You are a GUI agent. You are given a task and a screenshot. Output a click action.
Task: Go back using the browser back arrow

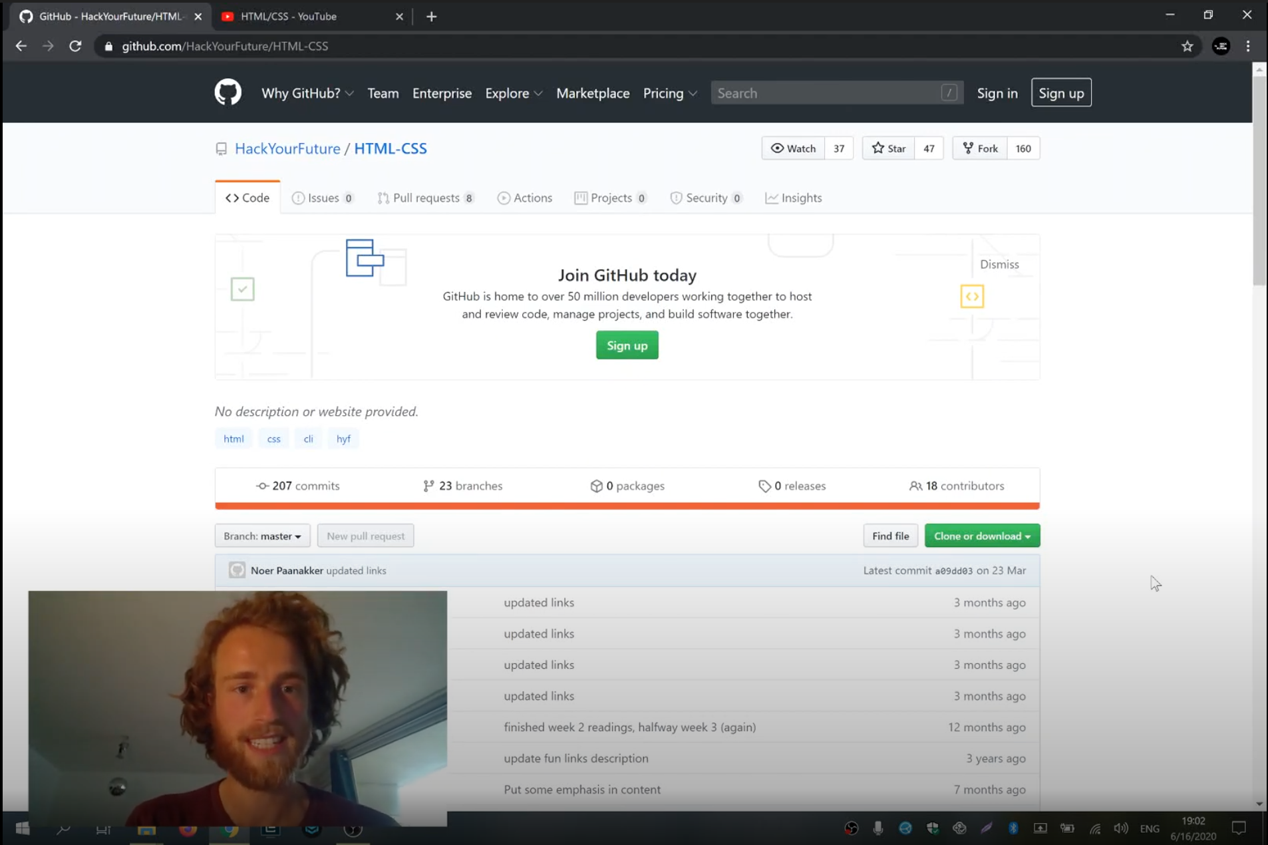(21, 46)
